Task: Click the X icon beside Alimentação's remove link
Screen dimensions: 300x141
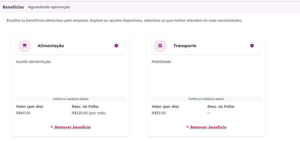Action: (x=52, y=127)
